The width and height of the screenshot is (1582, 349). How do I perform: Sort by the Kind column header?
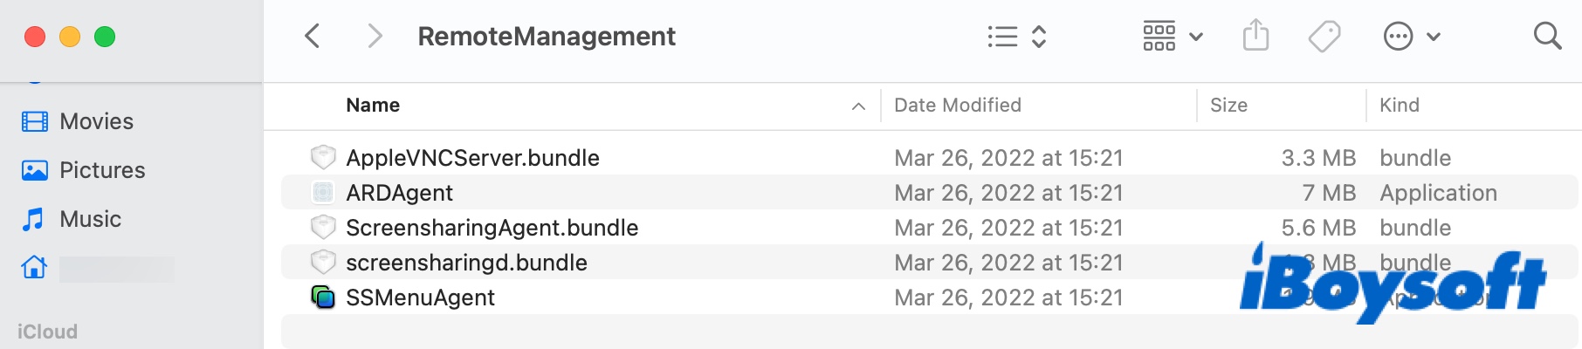[x=1399, y=106]
